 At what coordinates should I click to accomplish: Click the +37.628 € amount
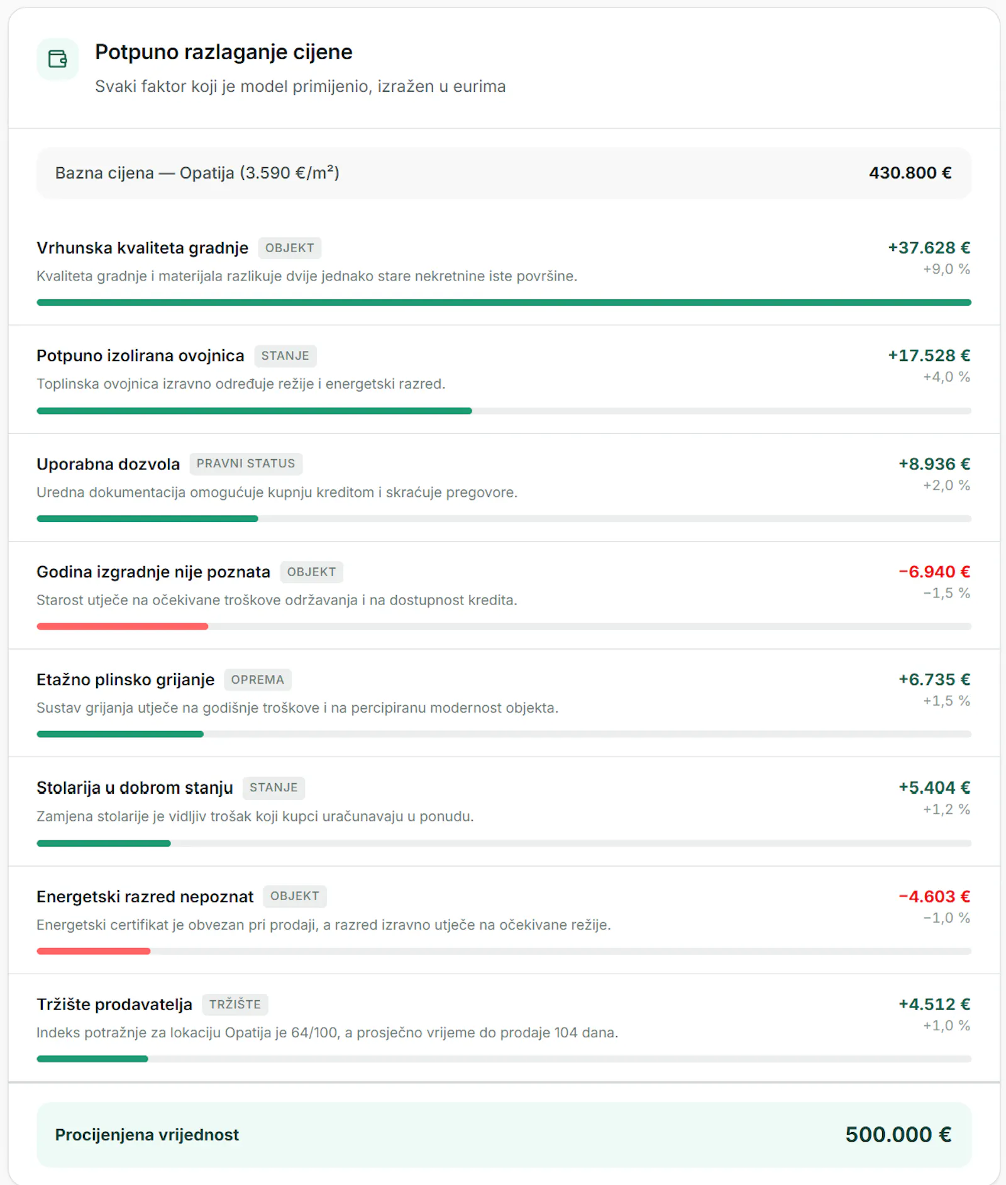click(x=929, y=248)
